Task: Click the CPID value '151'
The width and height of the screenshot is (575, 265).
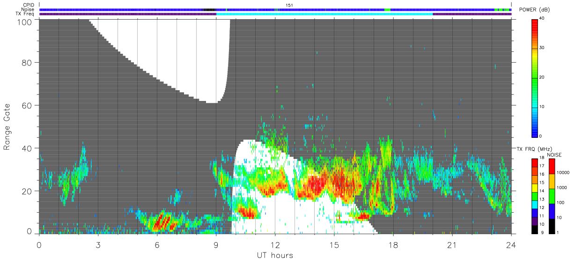Action: 289,5
